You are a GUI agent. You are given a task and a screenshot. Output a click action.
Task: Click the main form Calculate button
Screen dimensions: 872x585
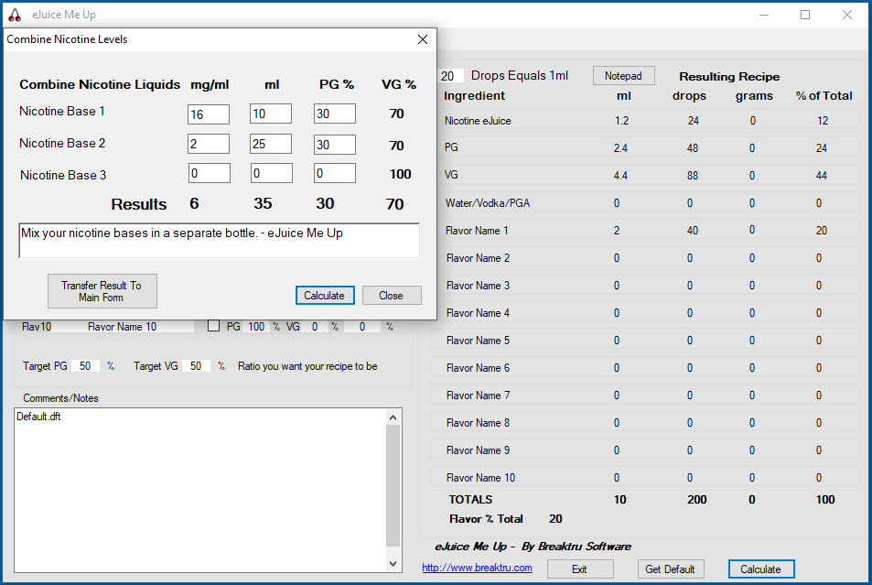click(x=760, y=569)
